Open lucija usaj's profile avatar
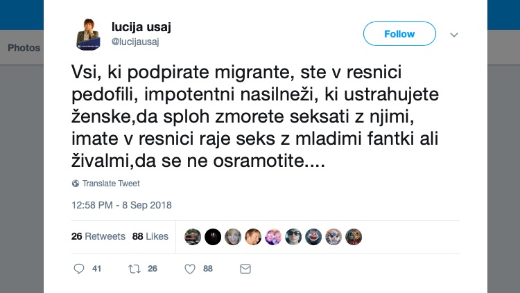 click(89, 34)
